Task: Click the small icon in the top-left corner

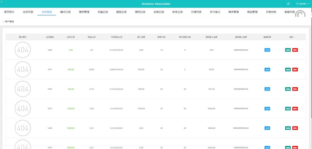Action: (2, 2)
